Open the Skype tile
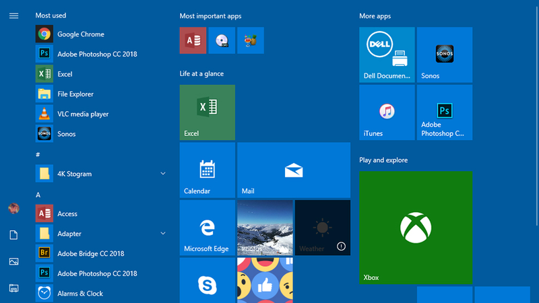The width and height of the screenshot is (539, 303). coord(208,280)
